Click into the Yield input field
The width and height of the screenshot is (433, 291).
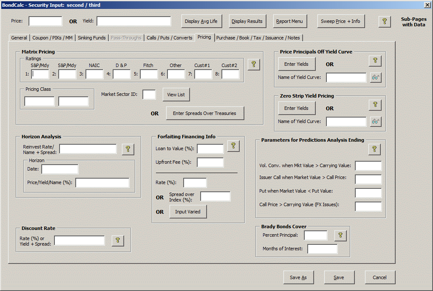point(133,21)
